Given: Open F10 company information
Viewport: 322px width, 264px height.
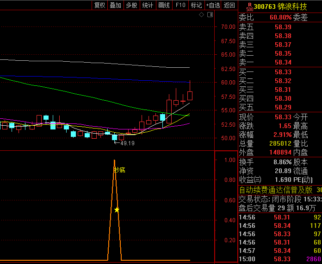Looking at the screenshot, I should tap(180, 5).
